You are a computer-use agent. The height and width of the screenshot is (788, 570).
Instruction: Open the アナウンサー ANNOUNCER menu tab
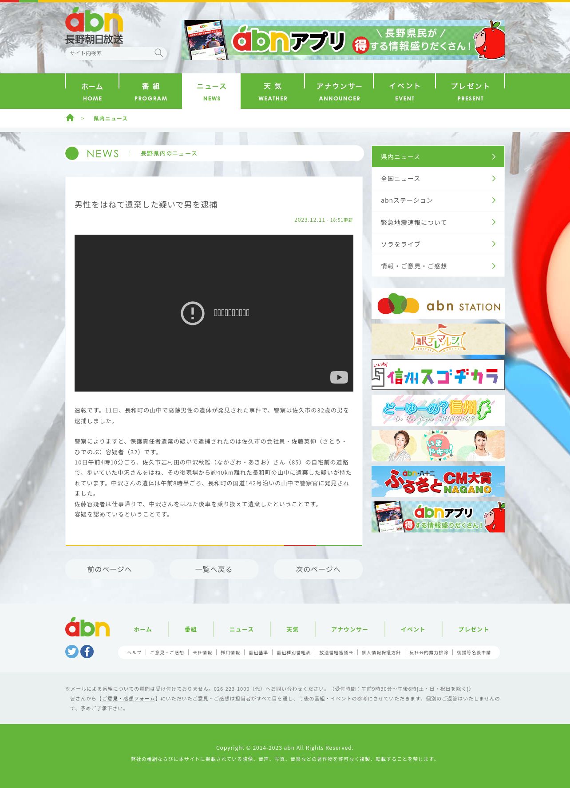pyautogui.click(x=339, y=91)
